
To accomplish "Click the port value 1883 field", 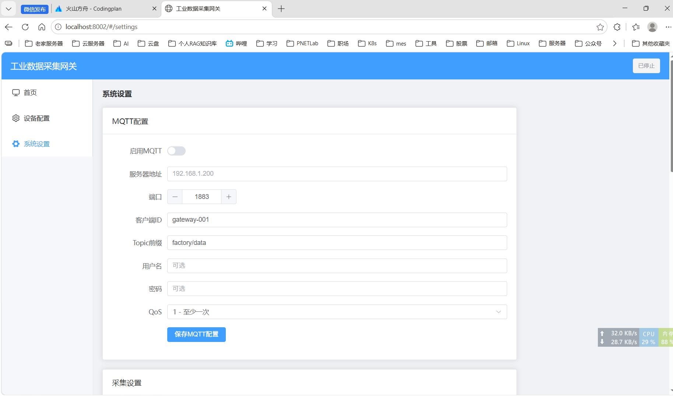I will (202, 197).
